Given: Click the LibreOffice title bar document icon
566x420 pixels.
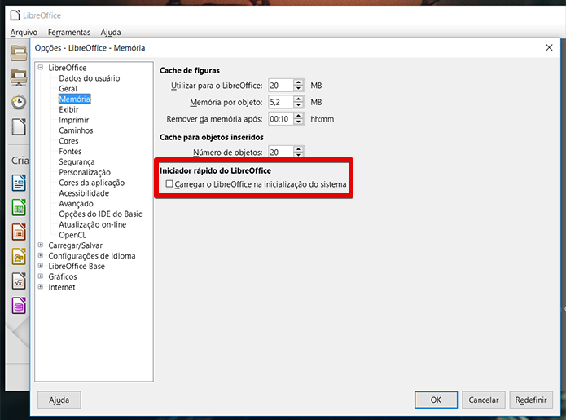Looking at the screenshot, I should [15, 15].
